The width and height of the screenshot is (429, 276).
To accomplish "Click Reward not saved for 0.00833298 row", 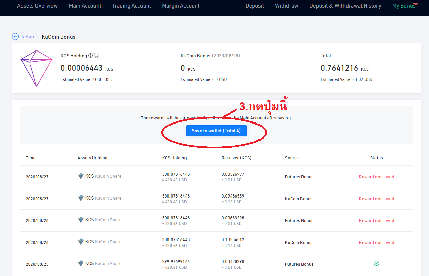I will click(x=376, y=221).
